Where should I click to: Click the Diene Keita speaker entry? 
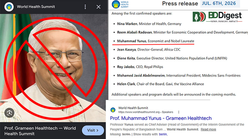[172, 58]
